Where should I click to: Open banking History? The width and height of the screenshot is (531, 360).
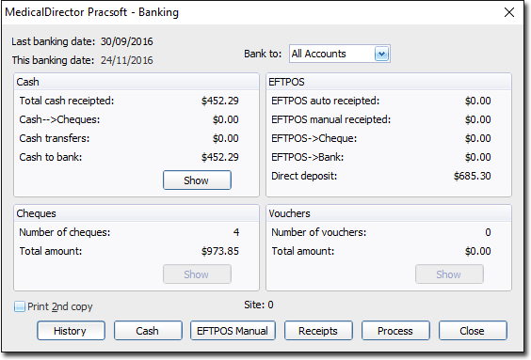[x=71, y=331]
